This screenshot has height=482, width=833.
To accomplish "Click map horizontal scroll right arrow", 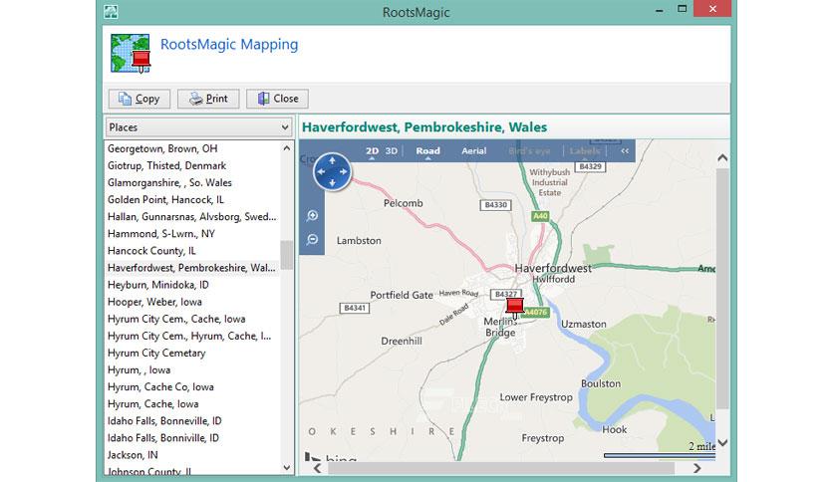I will tap(697, 468).
